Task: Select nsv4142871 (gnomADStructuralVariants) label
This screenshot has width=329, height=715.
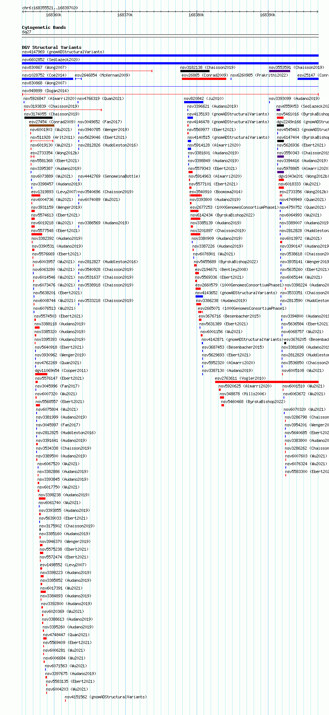Action: [x=242, y=339]
